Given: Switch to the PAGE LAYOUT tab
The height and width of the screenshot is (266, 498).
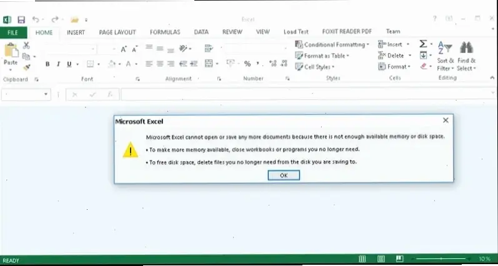Looking at the screenshot, I should [x=117, y=32].
